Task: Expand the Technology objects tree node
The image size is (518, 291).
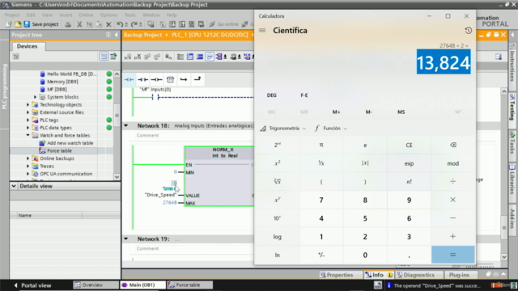Action: pyautogui.click(x=28, y=104)
